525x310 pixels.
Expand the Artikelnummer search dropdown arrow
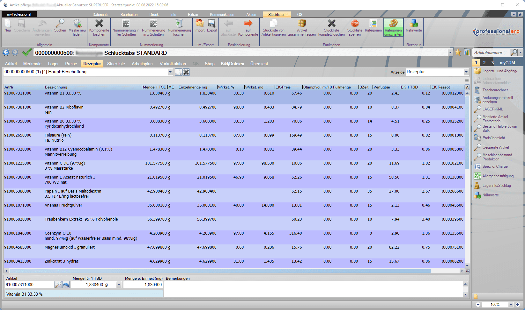point(521,53)
